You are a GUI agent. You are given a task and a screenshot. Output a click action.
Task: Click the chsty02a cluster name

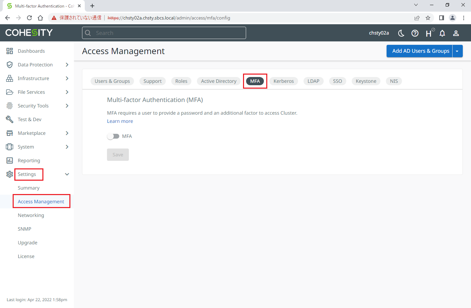click(379, 33)
